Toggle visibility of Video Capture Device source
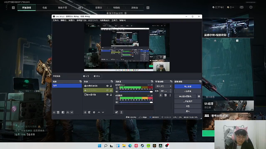Image resolution: width=266 pixels, height=149 pixels. (x=107, y=86)
